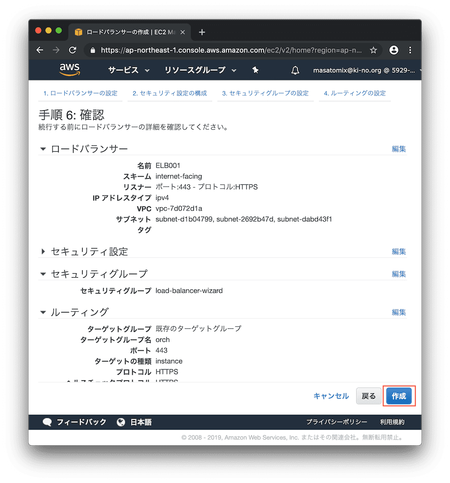
Task: Open the notifications bell icon
Action: (295, 70)
